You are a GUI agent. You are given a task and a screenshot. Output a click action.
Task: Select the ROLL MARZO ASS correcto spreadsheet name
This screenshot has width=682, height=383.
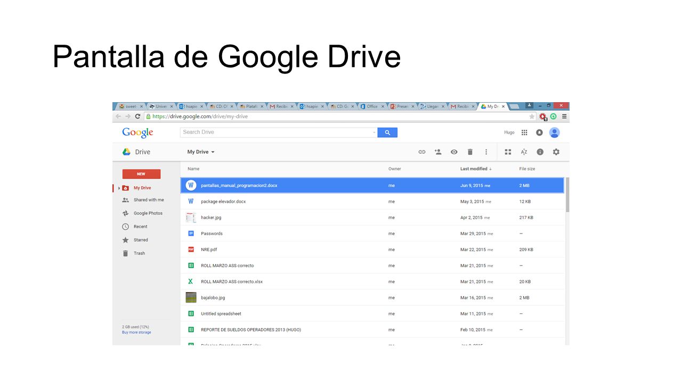tap(228, 265)
